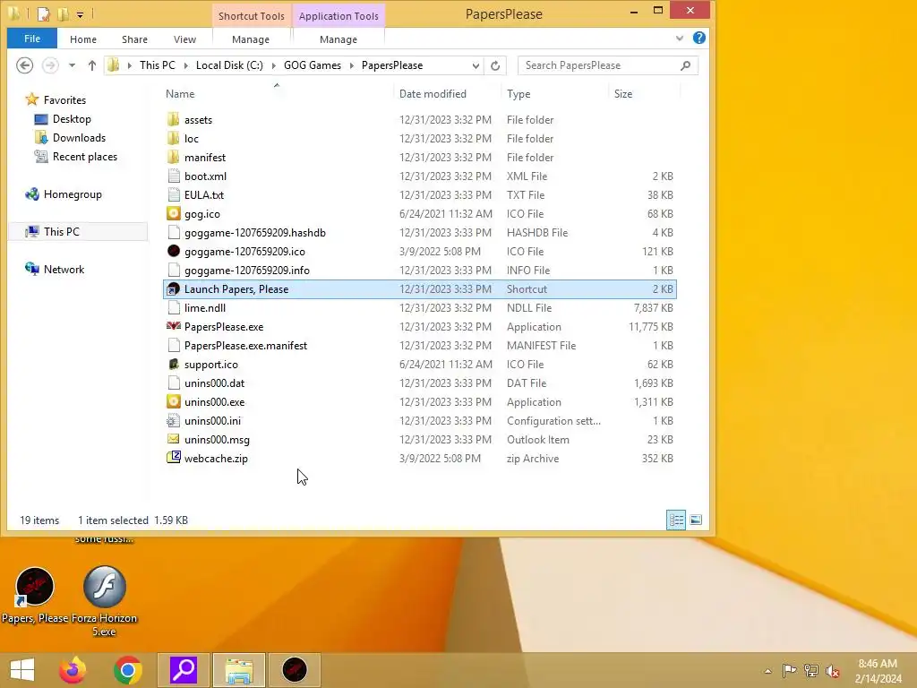Open the assets folder icon
The height and width of the screenshot is (688, 917).
173,119
